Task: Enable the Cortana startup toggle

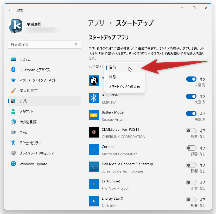Action: pos(191,148)
